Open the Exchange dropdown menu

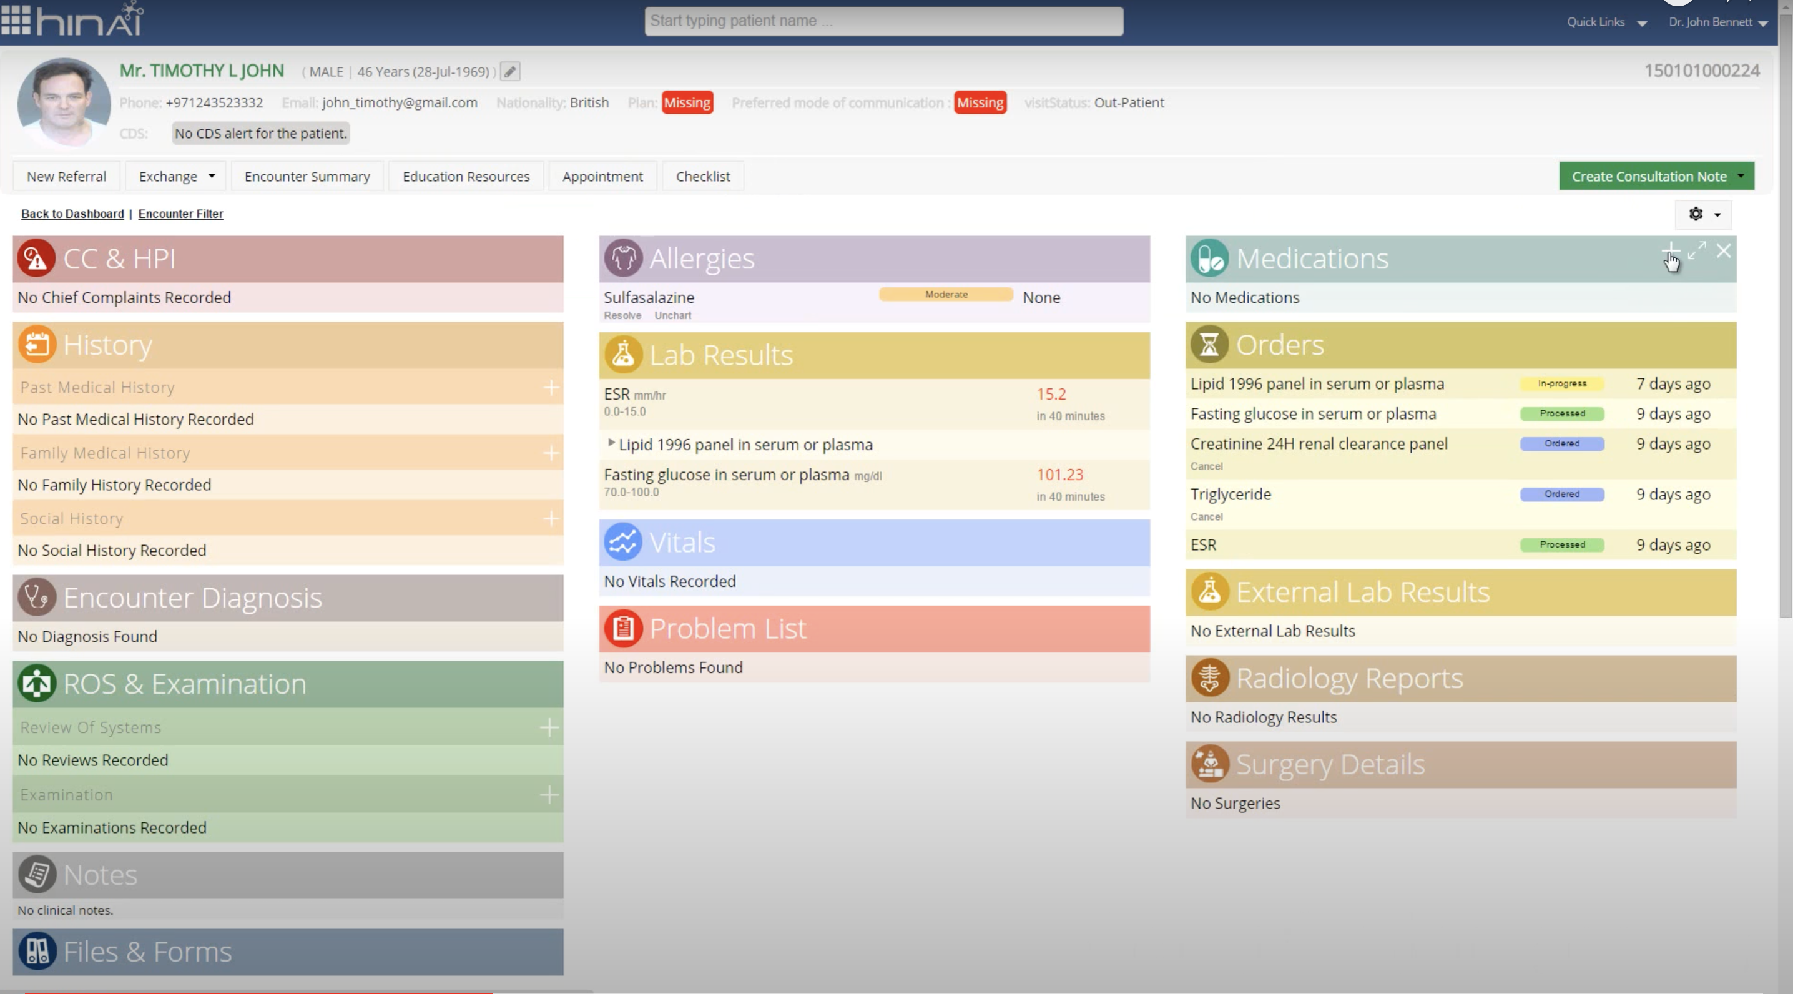tap(177, 176)
